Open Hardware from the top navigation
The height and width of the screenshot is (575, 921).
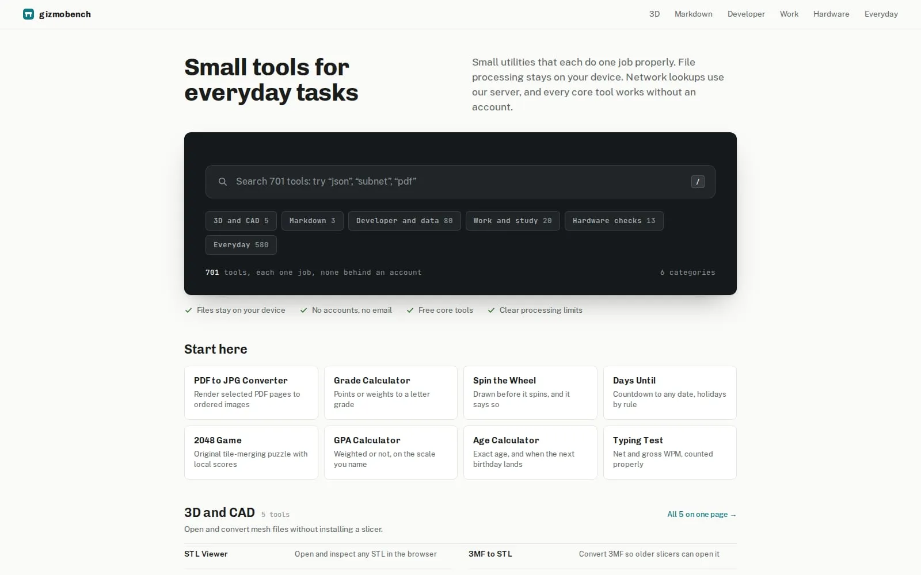[x=831, y=14]
